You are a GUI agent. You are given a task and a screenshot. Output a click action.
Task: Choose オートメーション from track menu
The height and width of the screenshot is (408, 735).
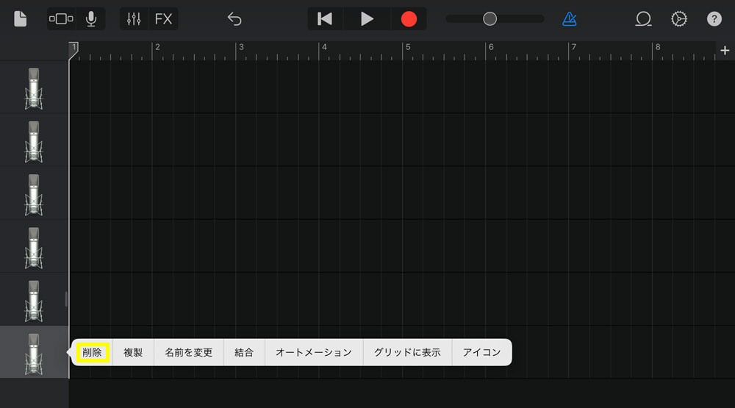[314, 352]
